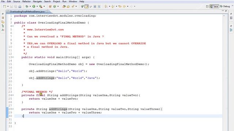The width and height of the screenshot is (234, 131).
Task: Click the Previous Annotation icon
Action: (113, 7)
